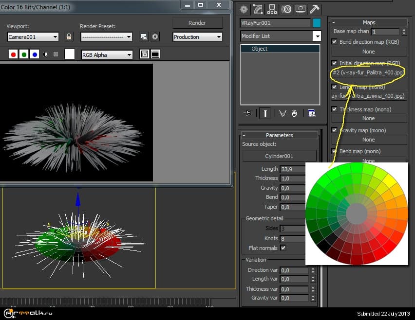Toggle Flat normals checkbox

click(283, 248)
